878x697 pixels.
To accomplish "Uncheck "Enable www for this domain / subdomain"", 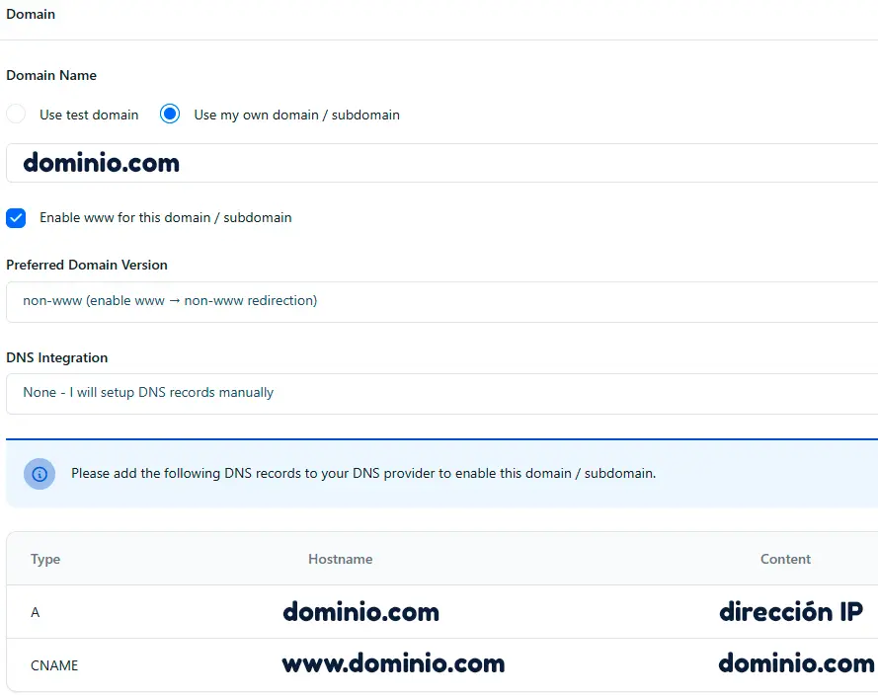I will point(16,217).
